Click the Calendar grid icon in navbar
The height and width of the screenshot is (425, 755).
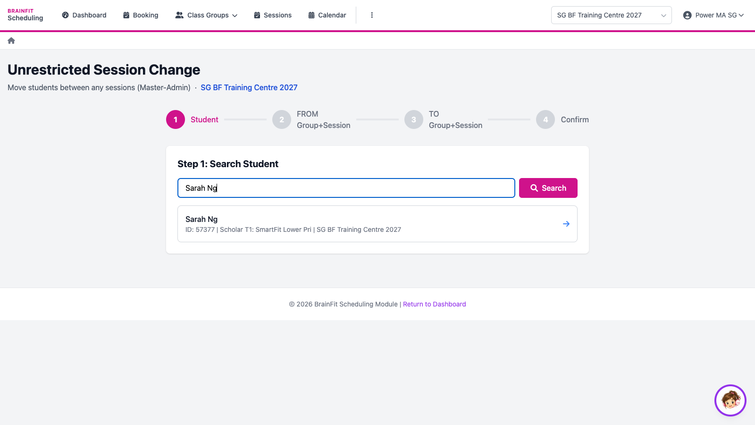[x=311, y=15]
